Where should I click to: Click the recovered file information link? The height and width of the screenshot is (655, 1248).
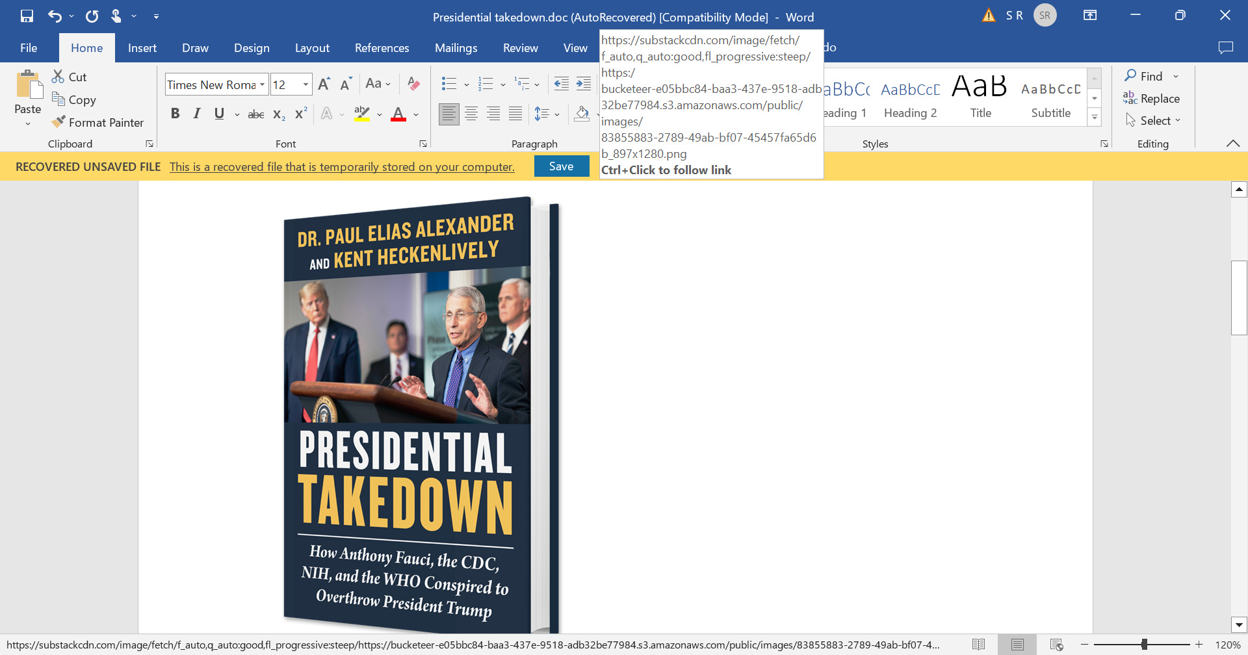342,167
